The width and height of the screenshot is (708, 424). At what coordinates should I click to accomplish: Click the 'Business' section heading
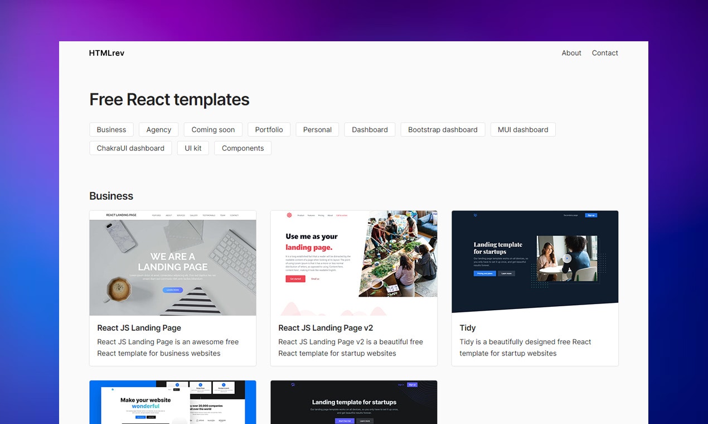pyautogui.click(x=111, y=196)
